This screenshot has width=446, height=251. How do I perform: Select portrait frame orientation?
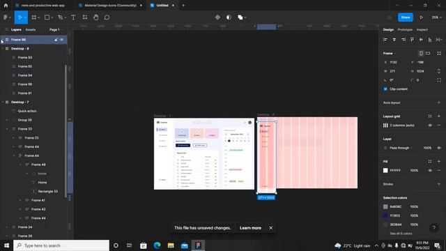point(421,53)
